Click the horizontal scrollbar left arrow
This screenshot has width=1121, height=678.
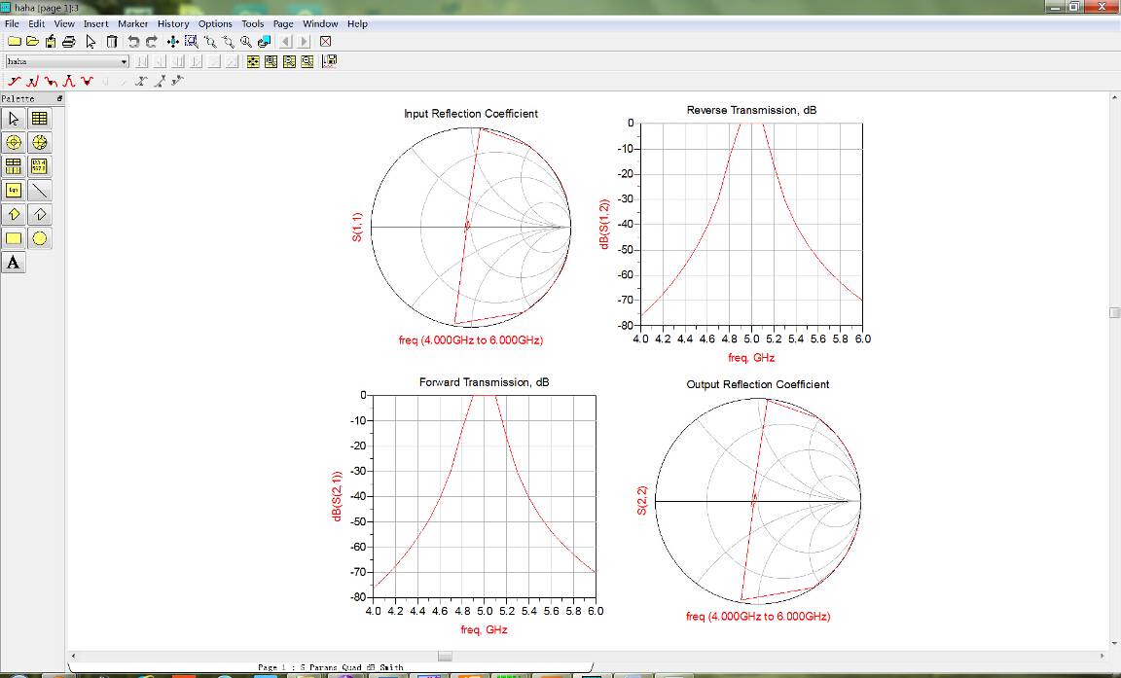73,656
